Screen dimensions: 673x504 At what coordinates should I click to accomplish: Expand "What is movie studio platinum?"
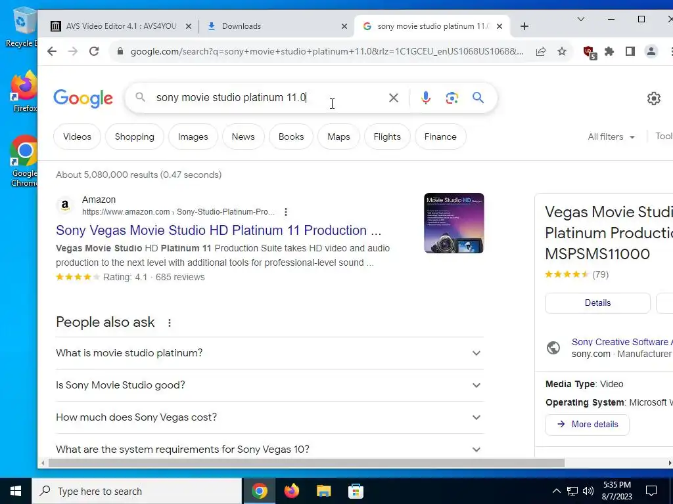click(x=269, y=353)
